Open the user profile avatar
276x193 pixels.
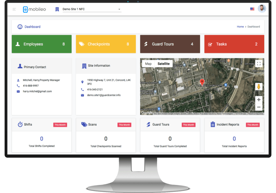(262, 9)
